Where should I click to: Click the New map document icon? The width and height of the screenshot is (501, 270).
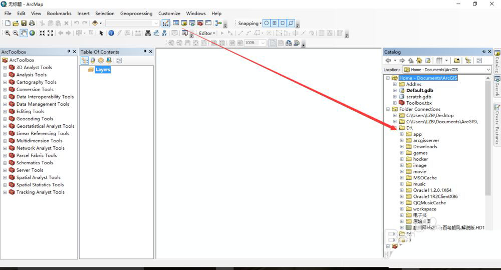click(x=8, y=24)
